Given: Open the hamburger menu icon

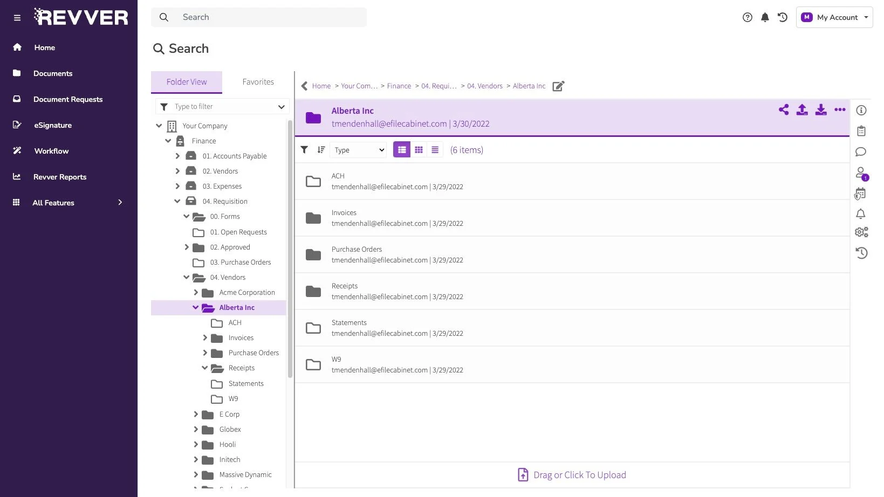Looking at the screenshot, I should point(17,18).
